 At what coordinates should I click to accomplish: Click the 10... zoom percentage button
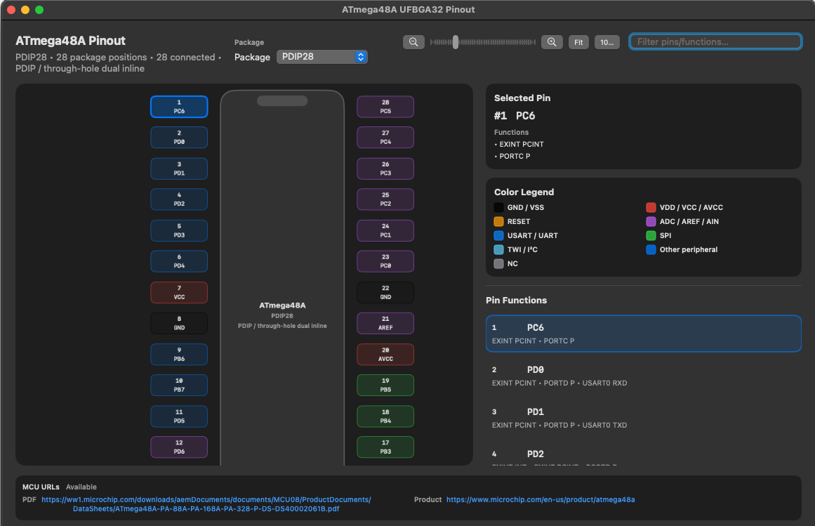pos(607,42)
